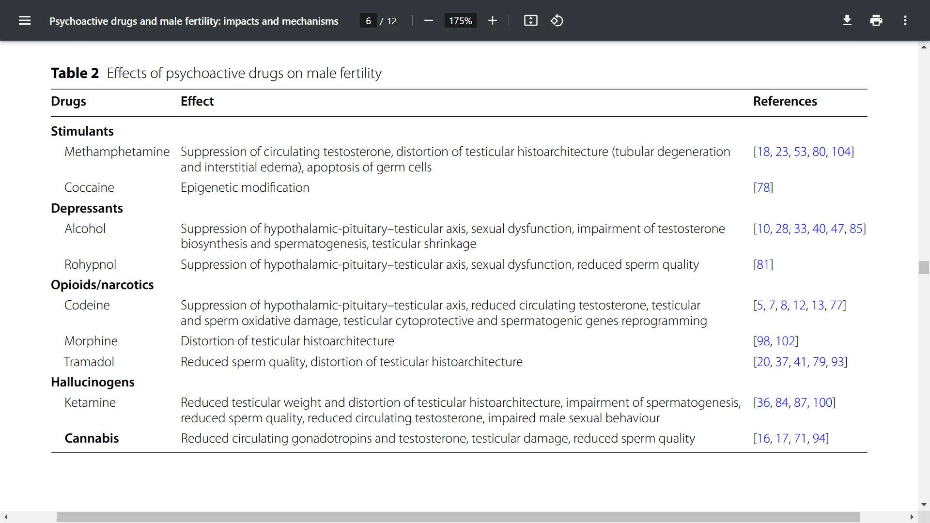Click 'Epigenetic modification' effect text
Viewport: 930px width, 523px height.
[x=245, y=187]
